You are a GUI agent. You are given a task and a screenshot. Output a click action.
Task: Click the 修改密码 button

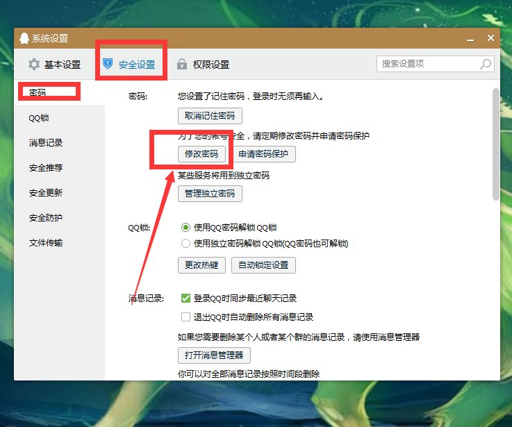[x=201, y=154]
